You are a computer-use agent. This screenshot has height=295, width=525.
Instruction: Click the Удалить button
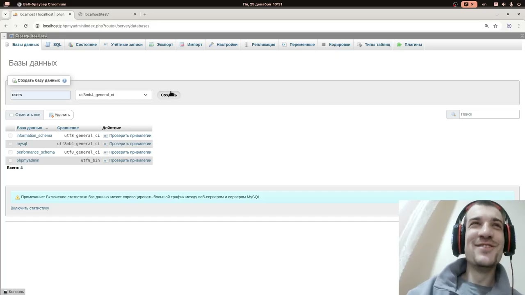[x=59, y=115]
